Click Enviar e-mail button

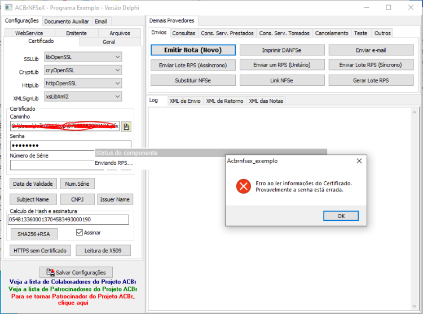point(371,50)
